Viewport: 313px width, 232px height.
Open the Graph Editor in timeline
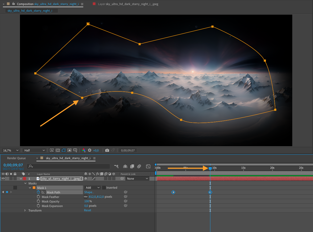pyautogui.click(x=148, y=166)
